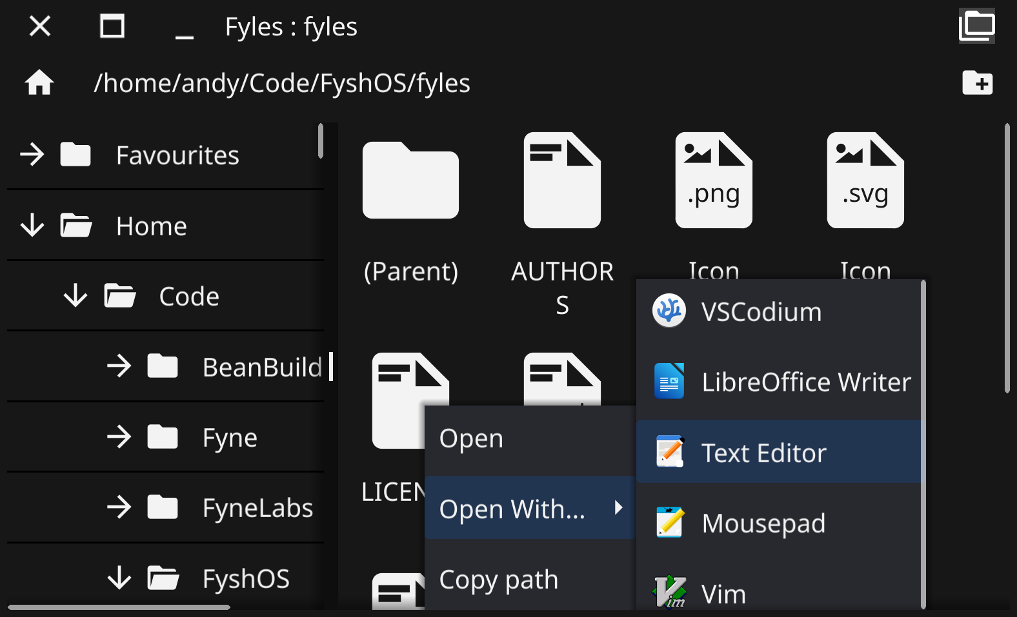The image size is (1017, 617).
Task: Click the tree panel vertical scrollbar
Action: 321,141
